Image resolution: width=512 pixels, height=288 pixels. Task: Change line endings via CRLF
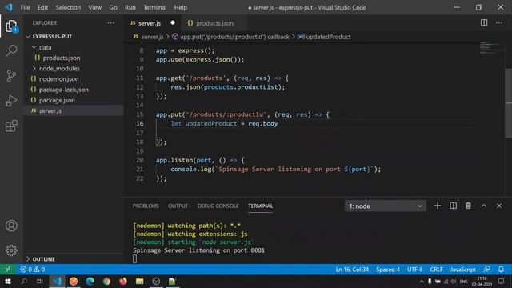click(x=436, y=270)
